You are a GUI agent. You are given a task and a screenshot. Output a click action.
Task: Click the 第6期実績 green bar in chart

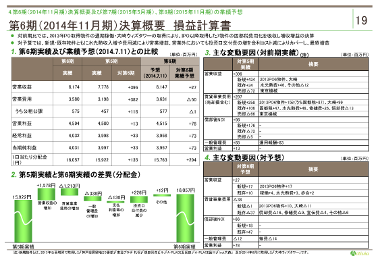tap(185, 218)
